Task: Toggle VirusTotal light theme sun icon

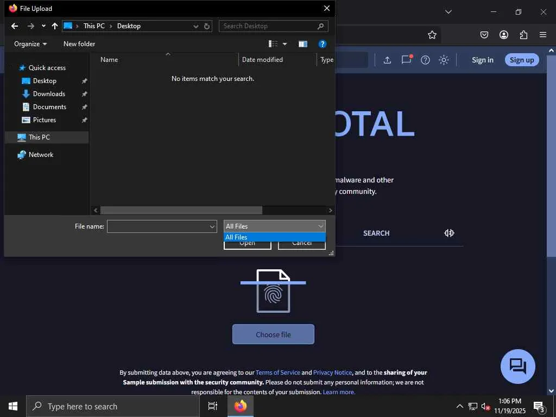Action: [x=444, y=60]
